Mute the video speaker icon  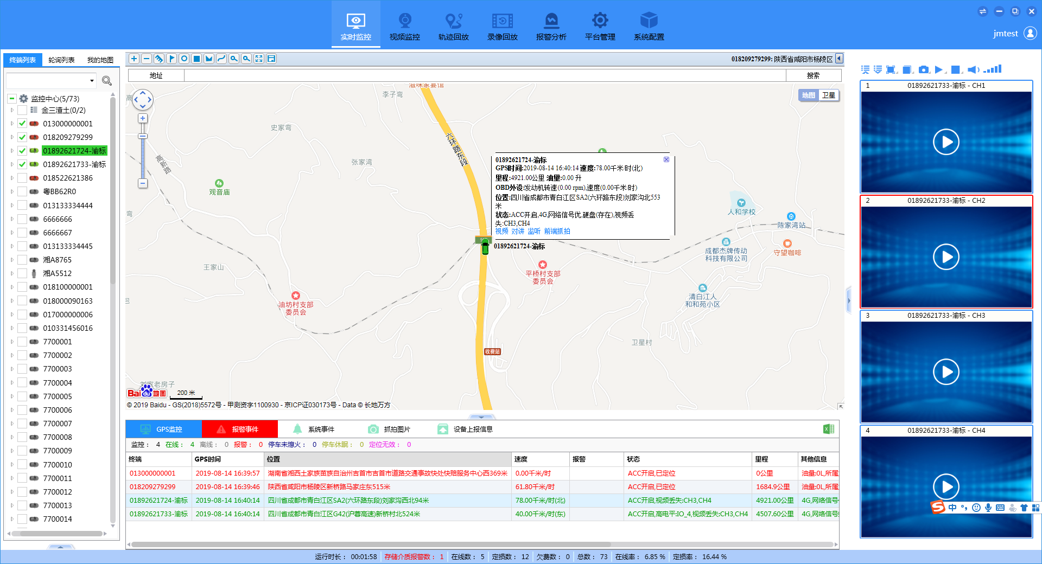tap(974, 69)
